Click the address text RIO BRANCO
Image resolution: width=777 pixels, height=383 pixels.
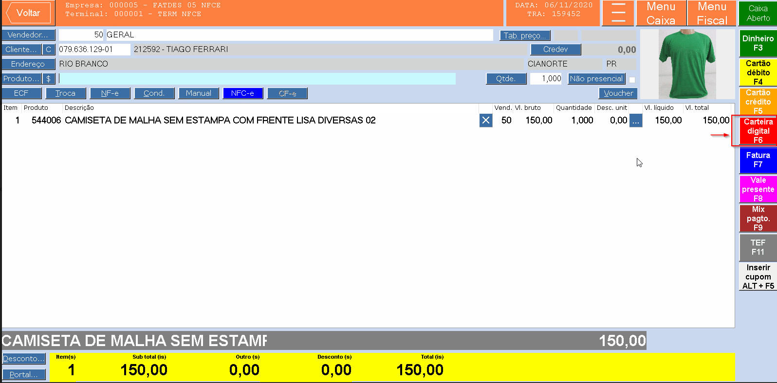coord(84,64)
